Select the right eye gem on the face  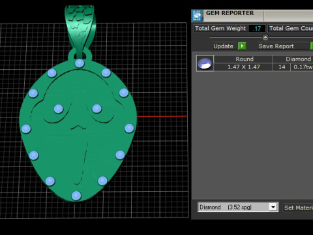(x=97, y=109)
